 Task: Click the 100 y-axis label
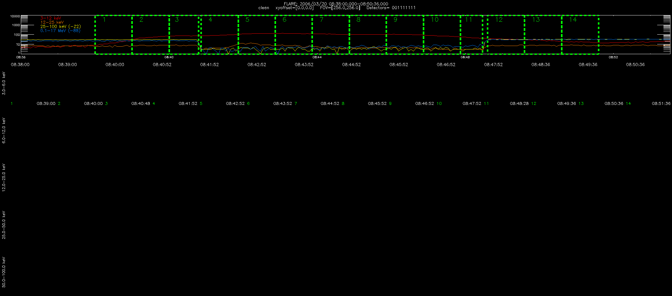17,35
